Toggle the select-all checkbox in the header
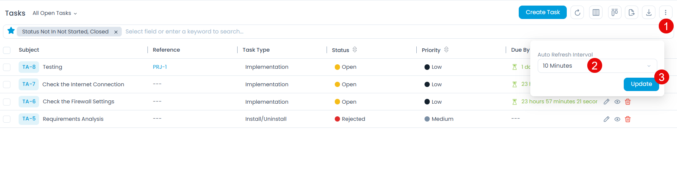This screenshot has height=181, width=677. tap(7, 50)
